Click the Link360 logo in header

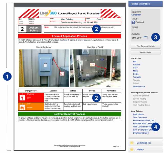pos(48,13)
